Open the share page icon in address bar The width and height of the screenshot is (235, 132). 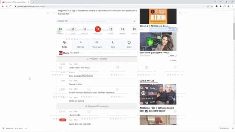(208, 7)
